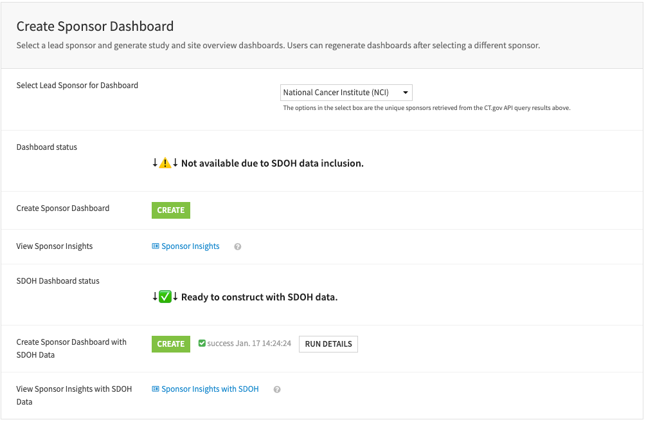
Task: Open the help icon next to Sponsor Insights
Action: (237, 246)
